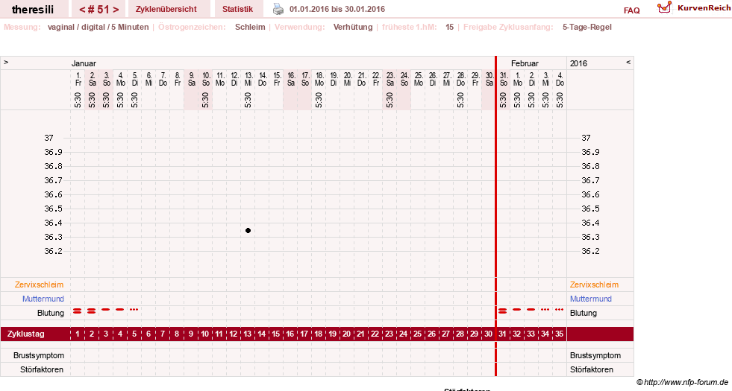
Task: Click the Schleim setting value
Action: [x=250, y=27]
